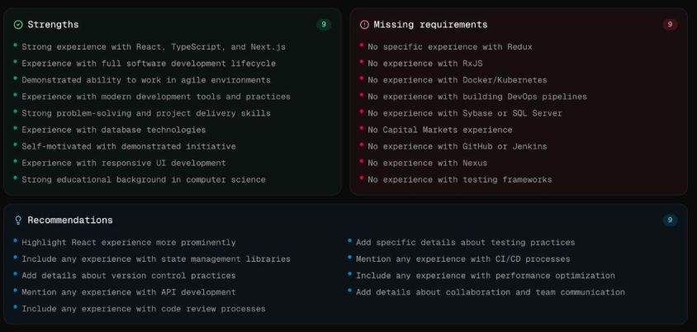Pick 'Add details about version control practices'
697x332 pixels.
click(129, 276)
